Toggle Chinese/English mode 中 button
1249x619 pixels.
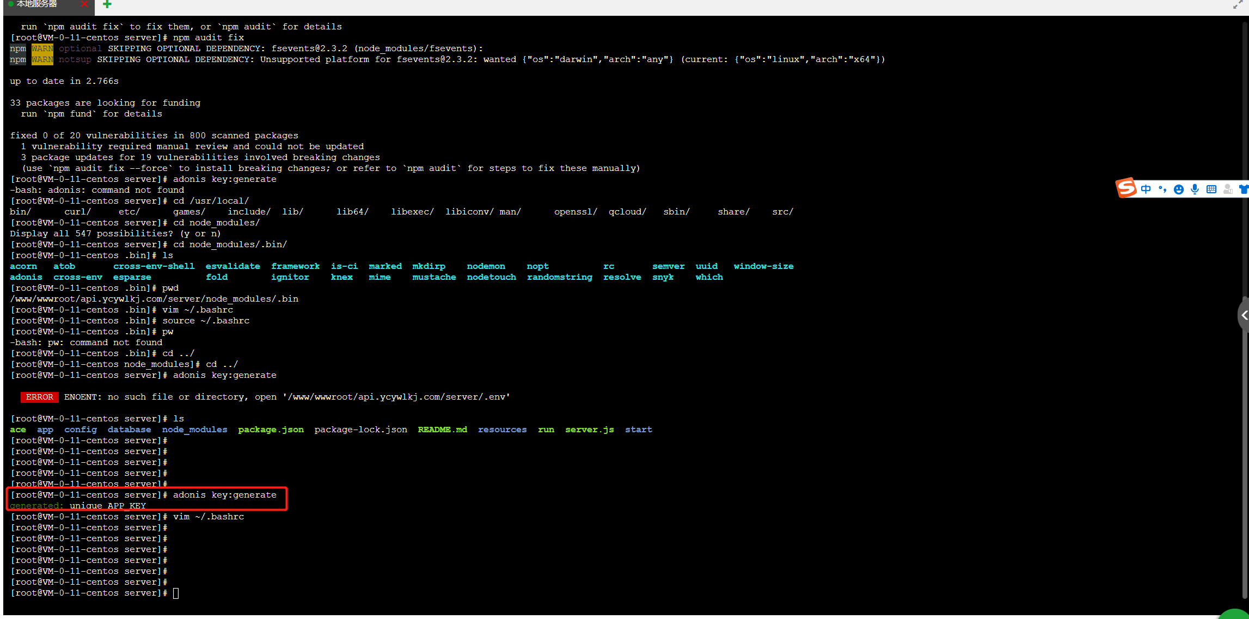(x=1146, y=189)
